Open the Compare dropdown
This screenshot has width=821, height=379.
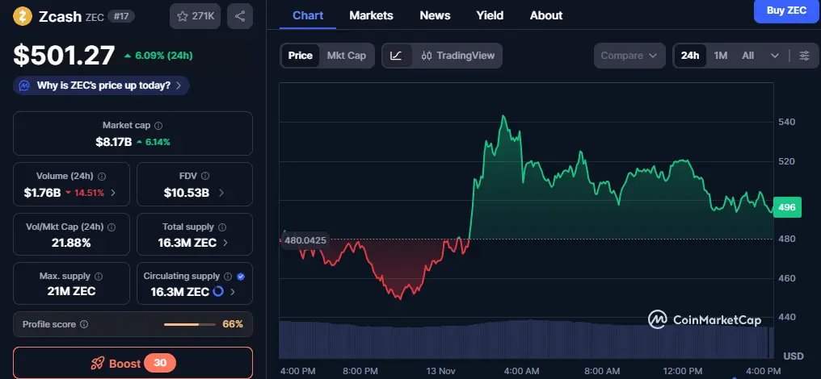[629, 56]
